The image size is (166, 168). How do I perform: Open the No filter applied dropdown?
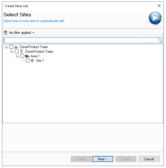(x=22, y=33)
